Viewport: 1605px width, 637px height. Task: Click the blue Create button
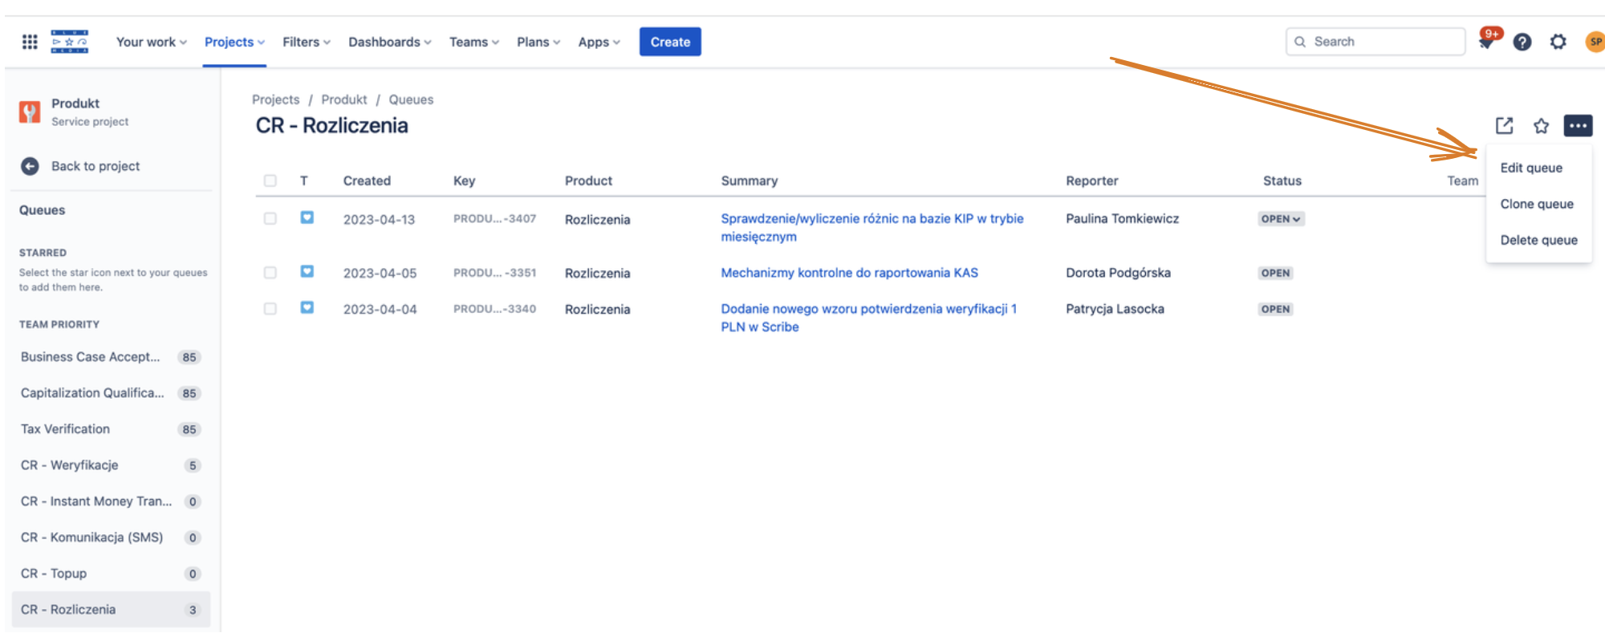tap(670, 42)
